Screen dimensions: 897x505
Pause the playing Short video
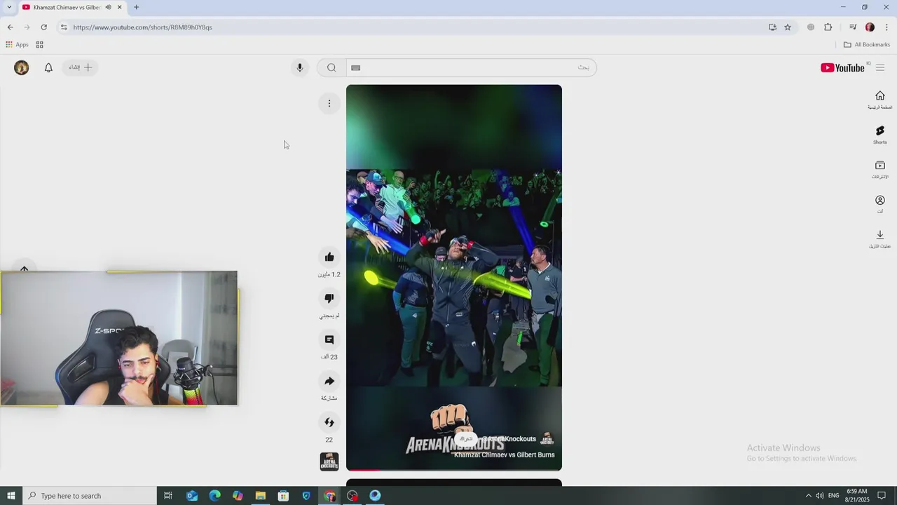click(454, 277)
